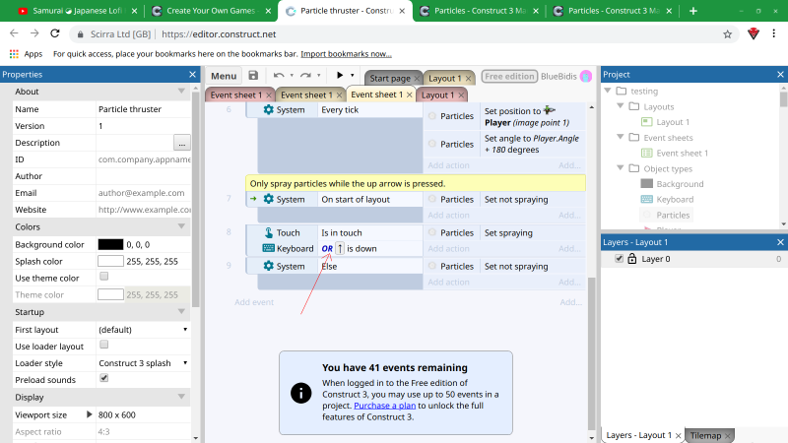The width and height of the screenshot is (788, 443).
Task: Click the System gear icon for Else event
Action: coord(268,266)
